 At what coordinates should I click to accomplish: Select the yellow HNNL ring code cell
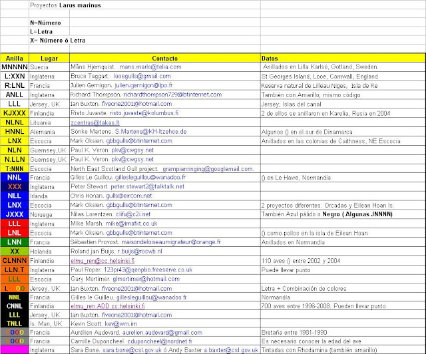click(x=15, y=132)
